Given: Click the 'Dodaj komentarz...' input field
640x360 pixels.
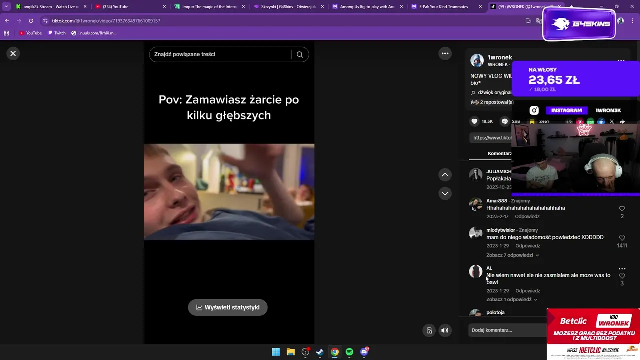Looking at the screenshot, I should click(x=508, y=330).
